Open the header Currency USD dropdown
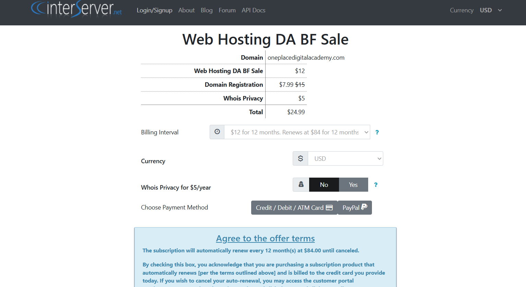This screenshot has width=526, height=287. click(x=491, y=10)
